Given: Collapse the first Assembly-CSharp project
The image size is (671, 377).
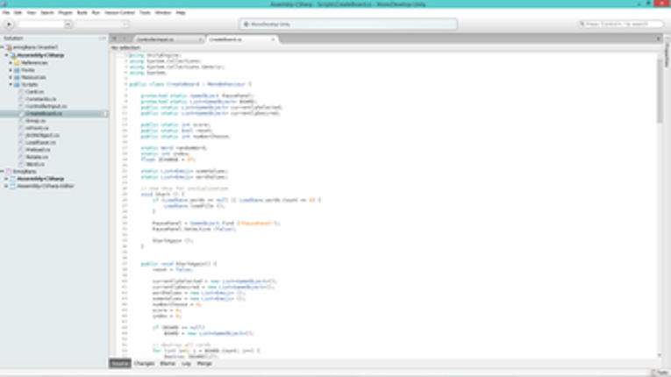Looking at the screenshot, I should click(6, 55).
